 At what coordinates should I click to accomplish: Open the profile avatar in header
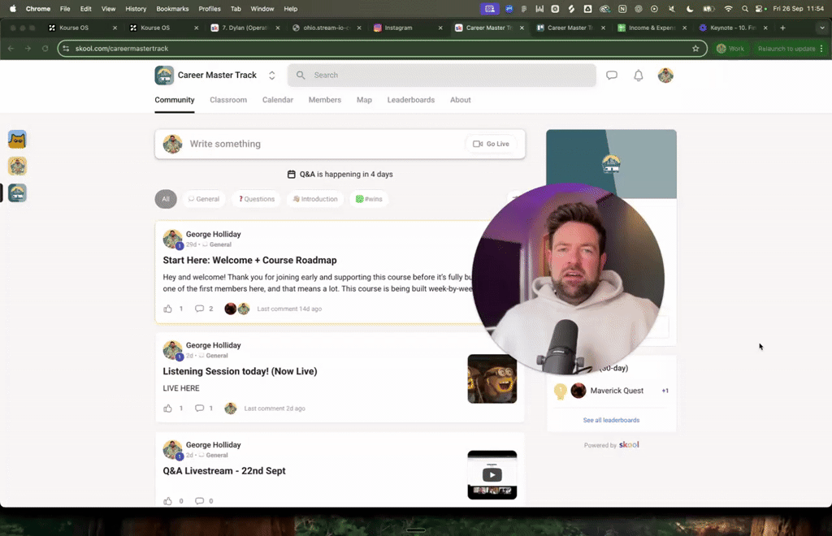[x=665, y=76]
